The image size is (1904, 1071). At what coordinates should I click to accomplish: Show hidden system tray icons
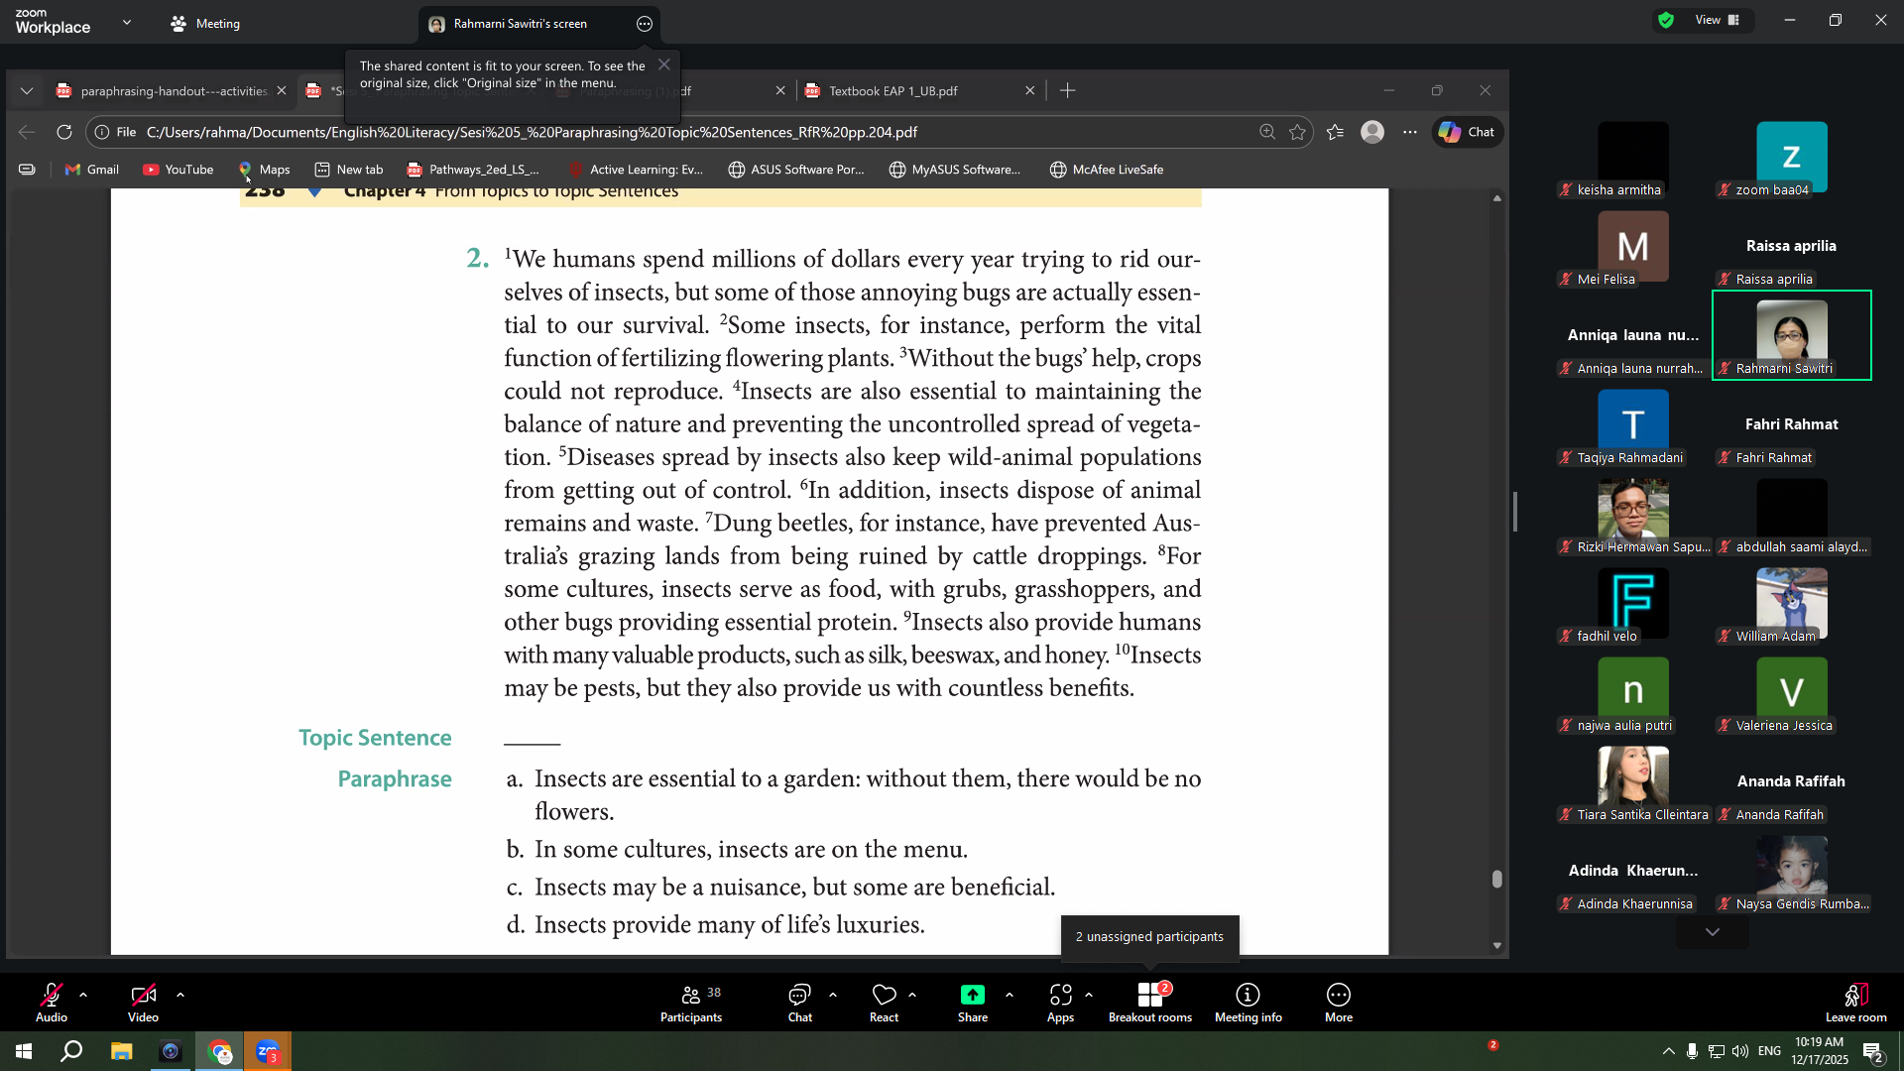tap(1669, 1051)
